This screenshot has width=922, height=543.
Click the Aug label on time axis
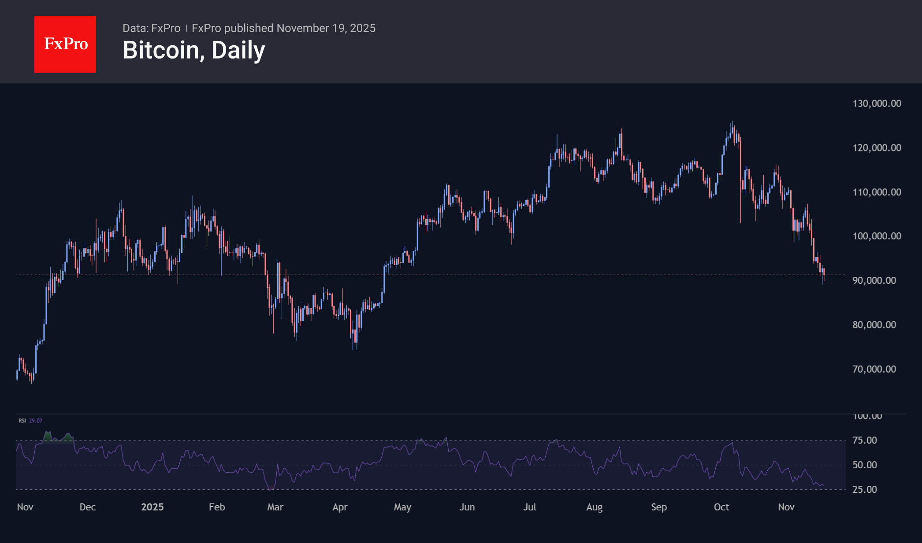pyautogui.click(x=594, y=507)
